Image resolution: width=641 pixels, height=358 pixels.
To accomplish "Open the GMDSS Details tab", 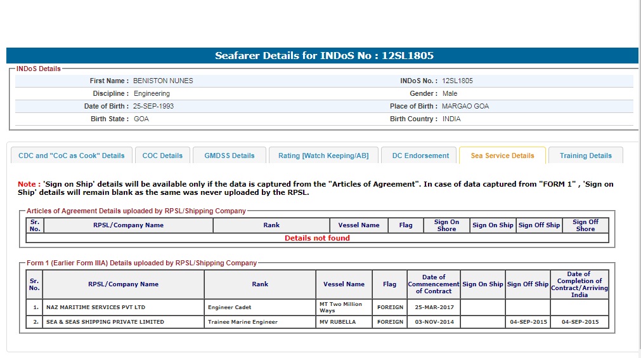I will [229, 156].
